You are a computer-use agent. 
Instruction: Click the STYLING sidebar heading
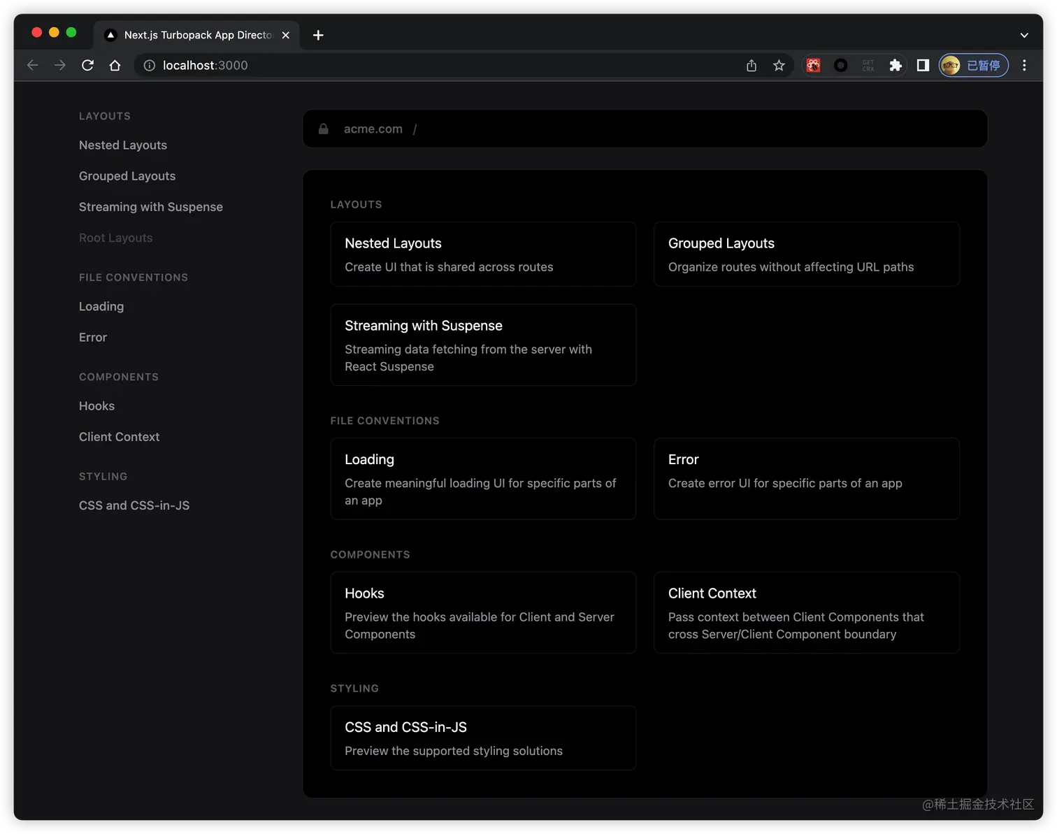(103, 476)
